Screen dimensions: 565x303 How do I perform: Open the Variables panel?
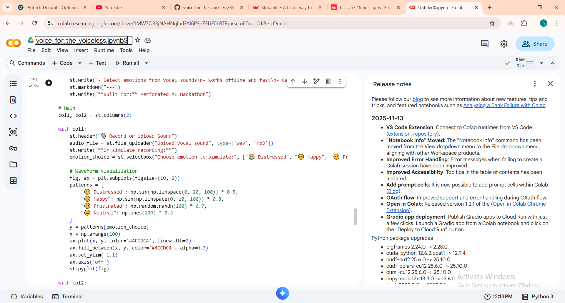click(x=27, y=297)
